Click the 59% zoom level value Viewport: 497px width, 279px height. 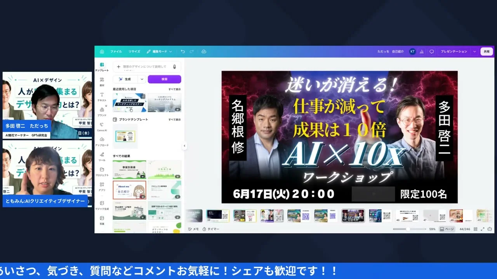click(x=432, y=229)
